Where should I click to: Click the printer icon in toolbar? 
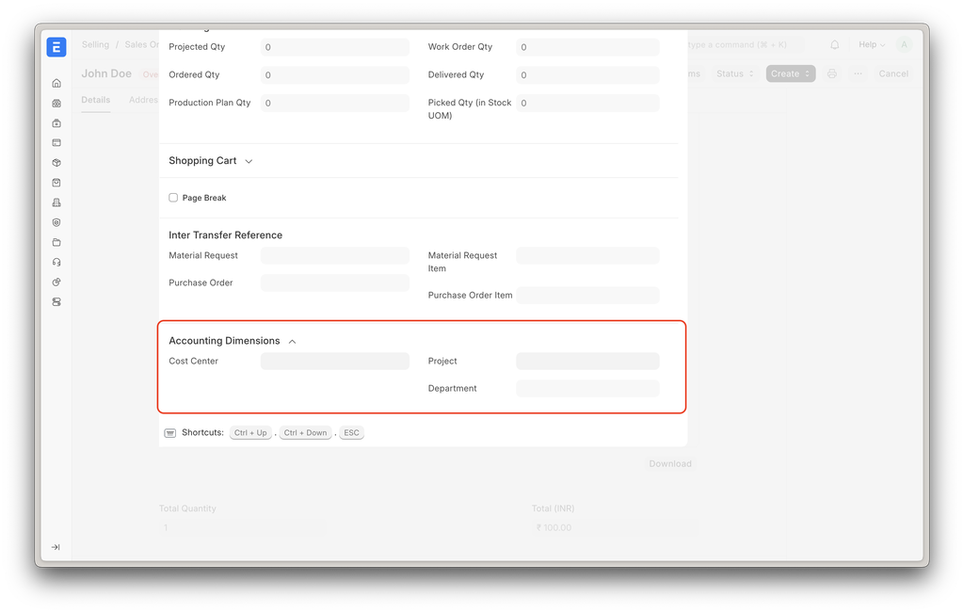coord(832,73)
